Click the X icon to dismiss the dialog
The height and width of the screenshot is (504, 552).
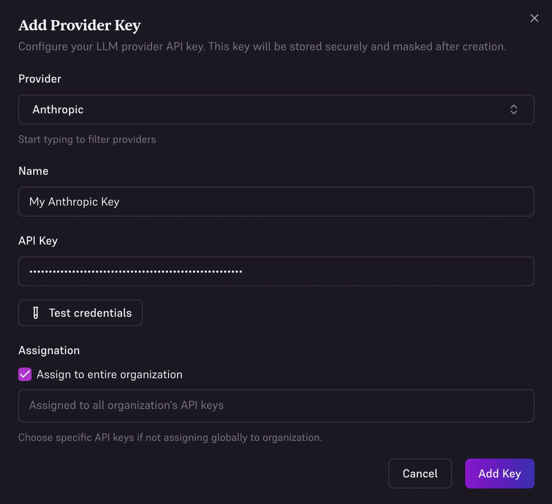pyautogui.click(x=534, y=18)
